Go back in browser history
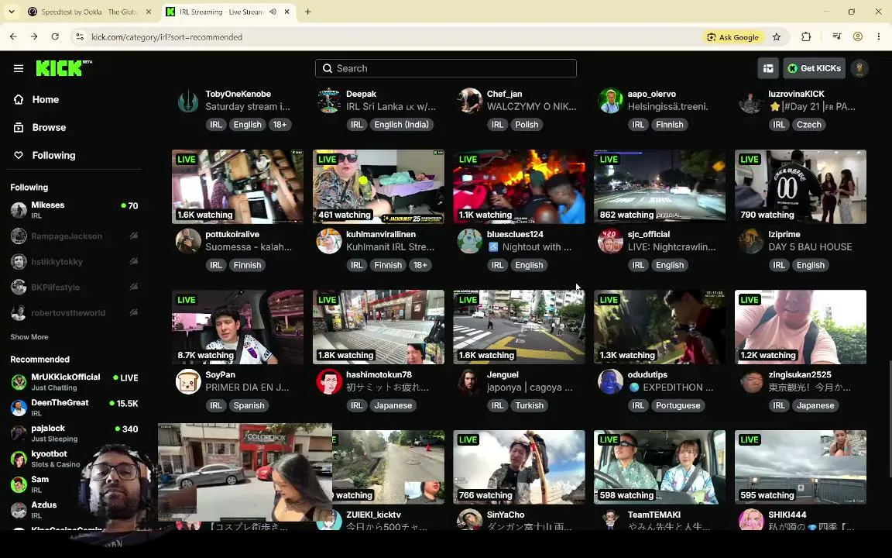Screen dimensions: 892x558 [13, 36]
